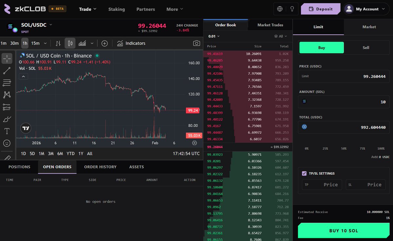Image resolution: width=393 pixels, height=241 pixels.
Task: Select the pattern drawing tool
Action: pyautogui.click(x=7, y=95)
